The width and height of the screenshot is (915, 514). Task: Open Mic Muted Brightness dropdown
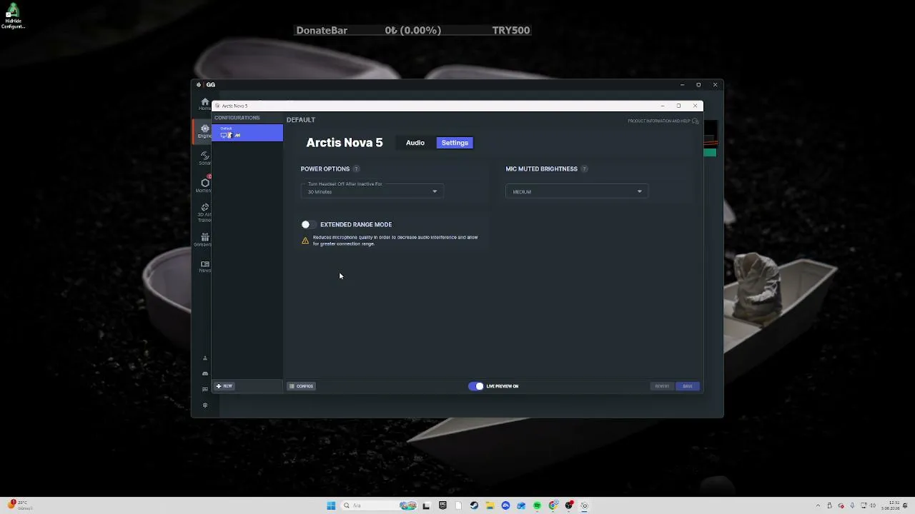tap(577, 191)
